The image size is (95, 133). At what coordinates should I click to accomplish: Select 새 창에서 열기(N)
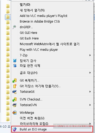click(x=52, y=10)
